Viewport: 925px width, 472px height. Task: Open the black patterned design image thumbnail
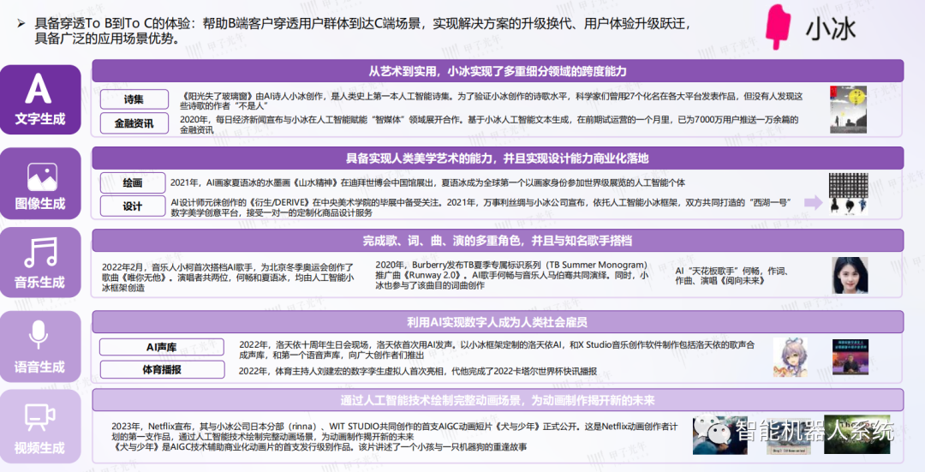click(848, 186)
